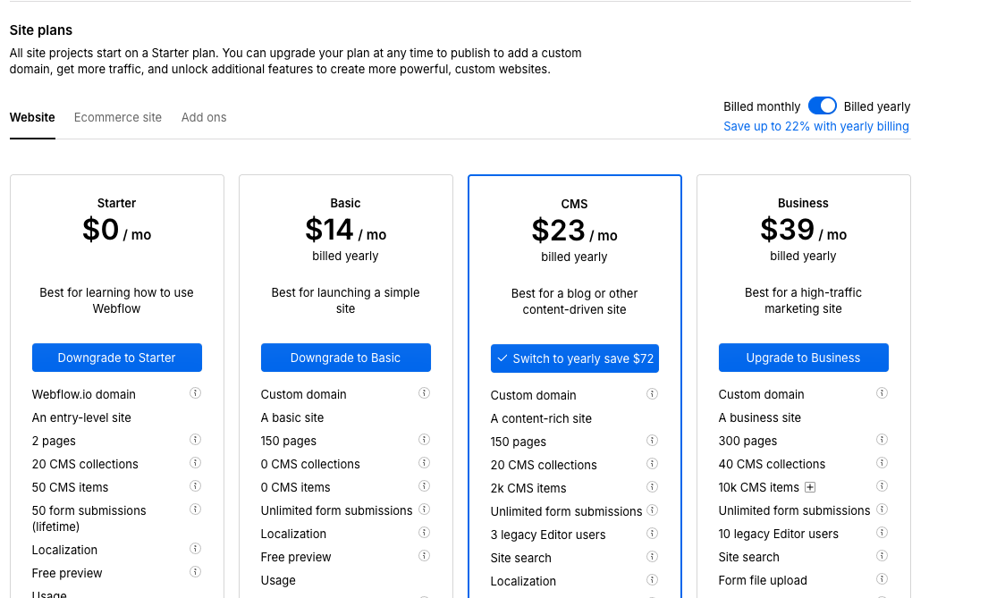Viewport: 988px width, 598px height.
Task: Expand the plus icon beside 10k CMS items
Action: [x=810, y=487]
